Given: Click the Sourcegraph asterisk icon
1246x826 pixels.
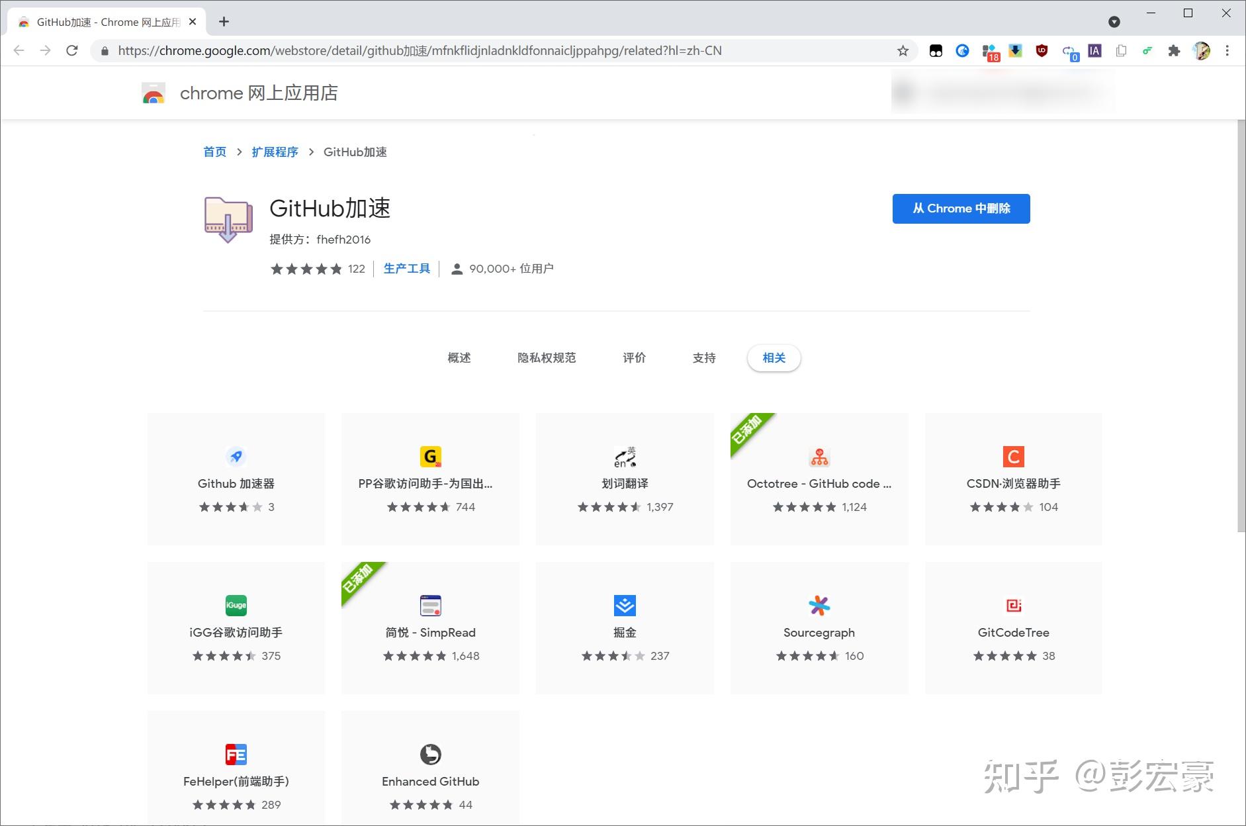Looking at the screenshot, I should (x=819, y=605).
